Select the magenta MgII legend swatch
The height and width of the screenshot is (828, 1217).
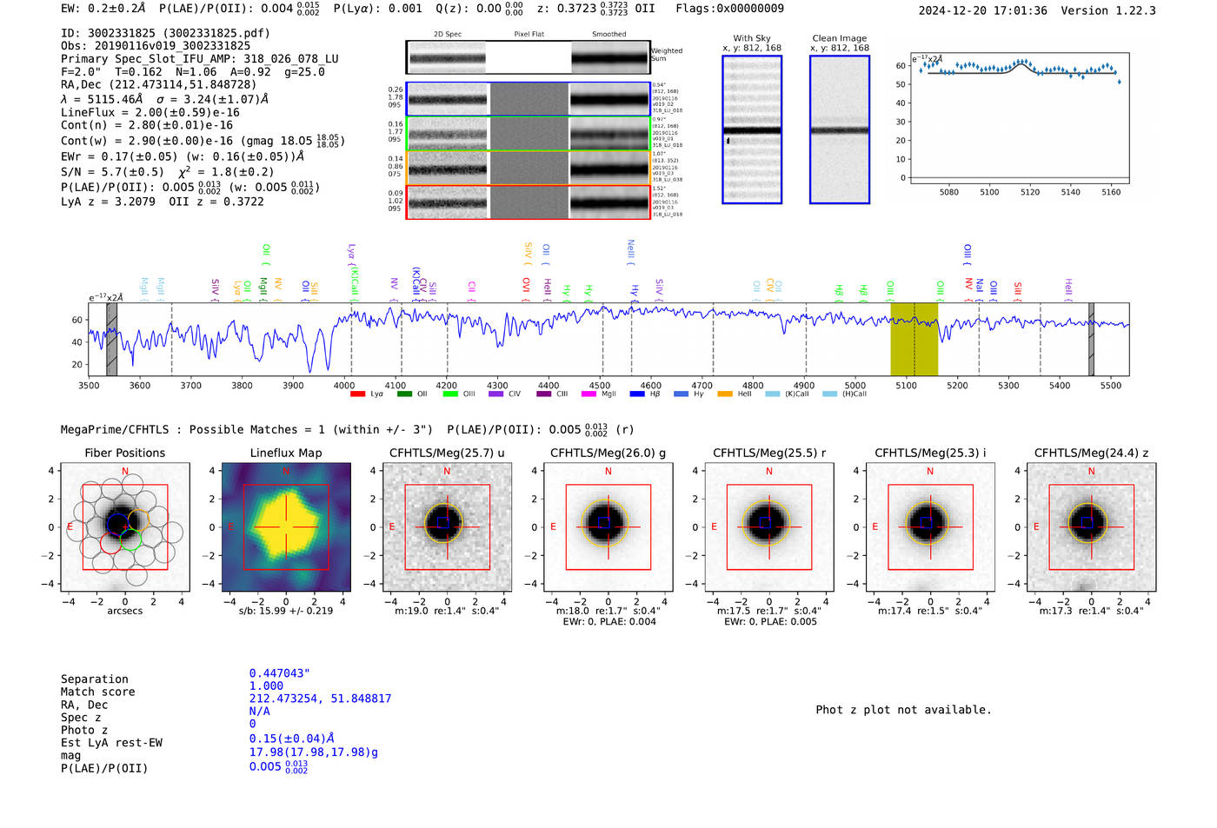click(589, 394)
